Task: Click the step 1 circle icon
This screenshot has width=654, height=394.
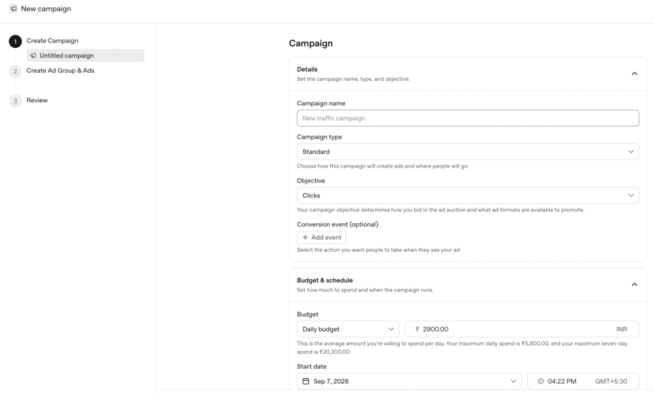Action: 15,41
